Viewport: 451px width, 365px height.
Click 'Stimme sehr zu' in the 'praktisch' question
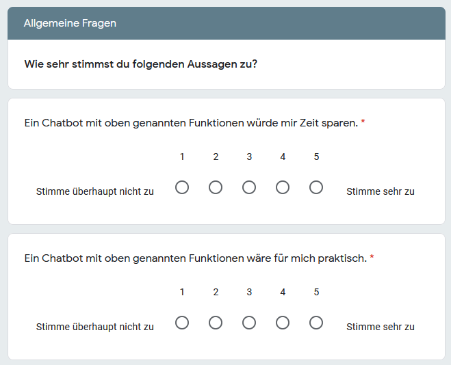[381, 327]
